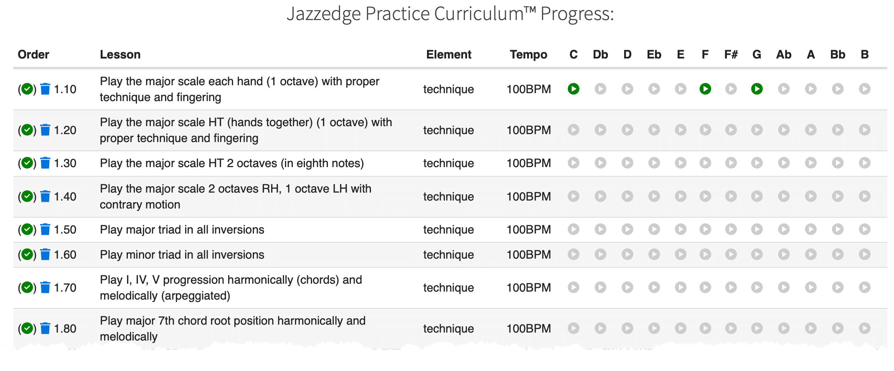Click the Tempo column header
The height and width of the screenshot is (371, 894).
click(x=528, y=55)
